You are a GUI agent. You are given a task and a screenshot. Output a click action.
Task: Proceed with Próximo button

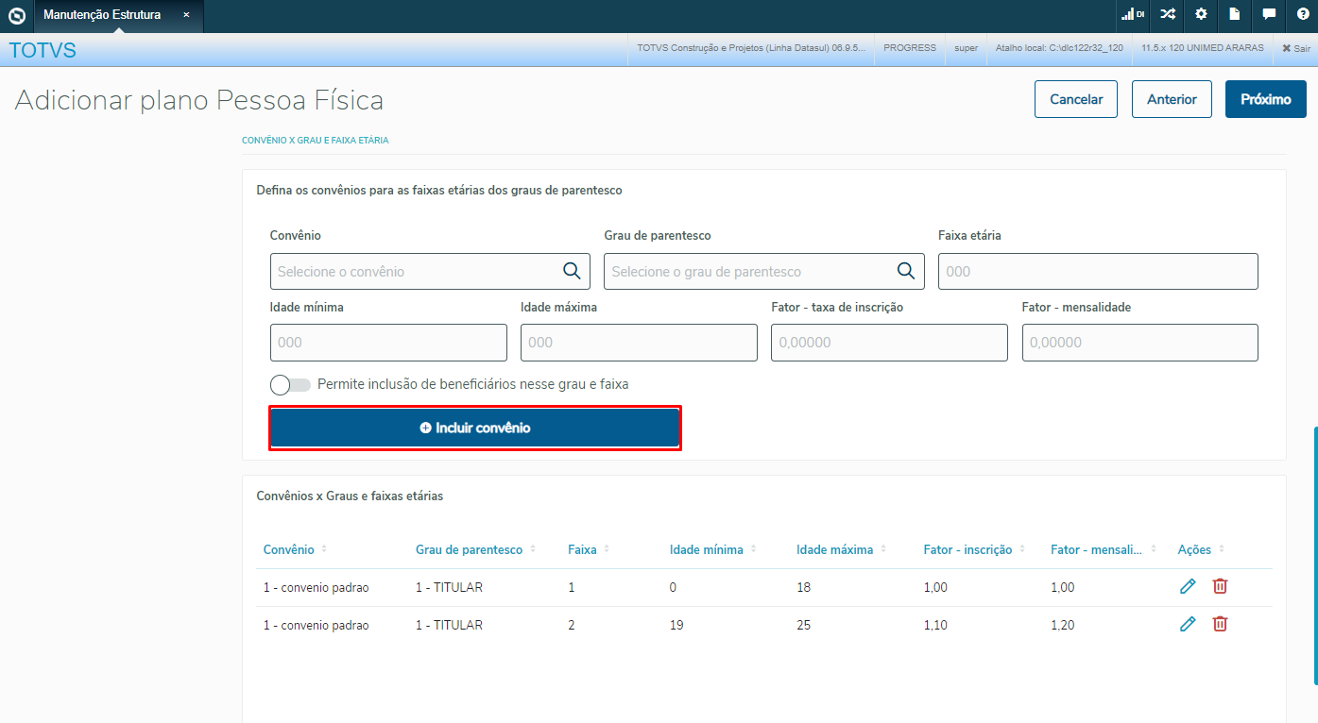1266,99
